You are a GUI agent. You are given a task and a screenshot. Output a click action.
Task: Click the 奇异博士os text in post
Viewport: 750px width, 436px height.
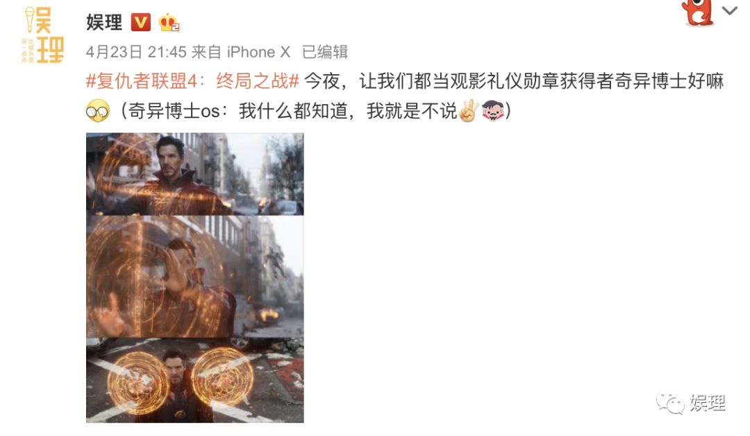(174, 112)
